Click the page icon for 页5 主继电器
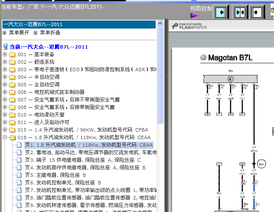The height and width of the screenshot is (212, 274). [19, 175]
